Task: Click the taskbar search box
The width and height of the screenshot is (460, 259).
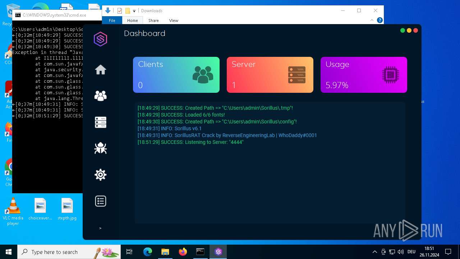Action: tap(69, 252)
